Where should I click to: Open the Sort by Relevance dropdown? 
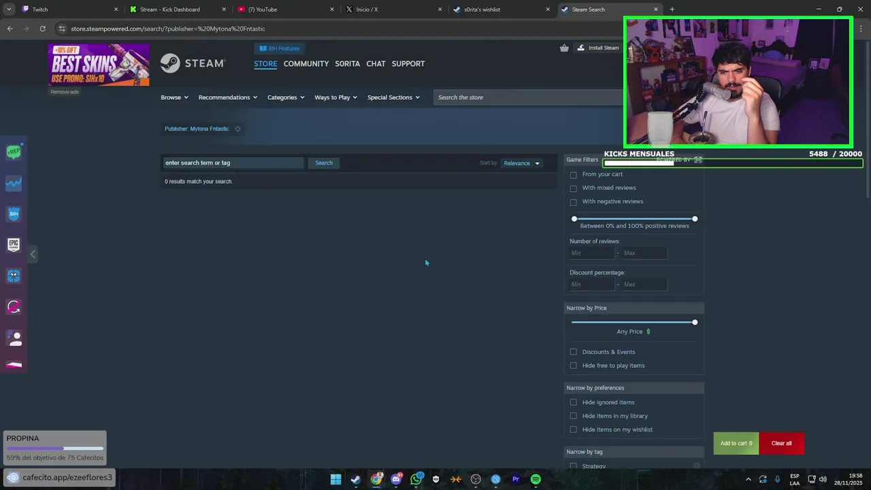point(521,163)
